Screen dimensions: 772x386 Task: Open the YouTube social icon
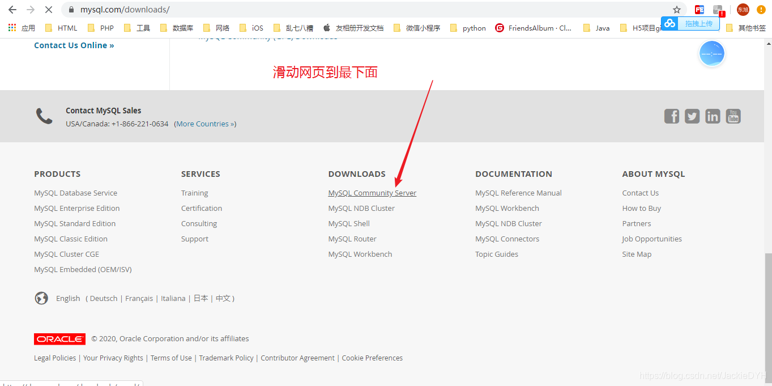coord(733,116)
